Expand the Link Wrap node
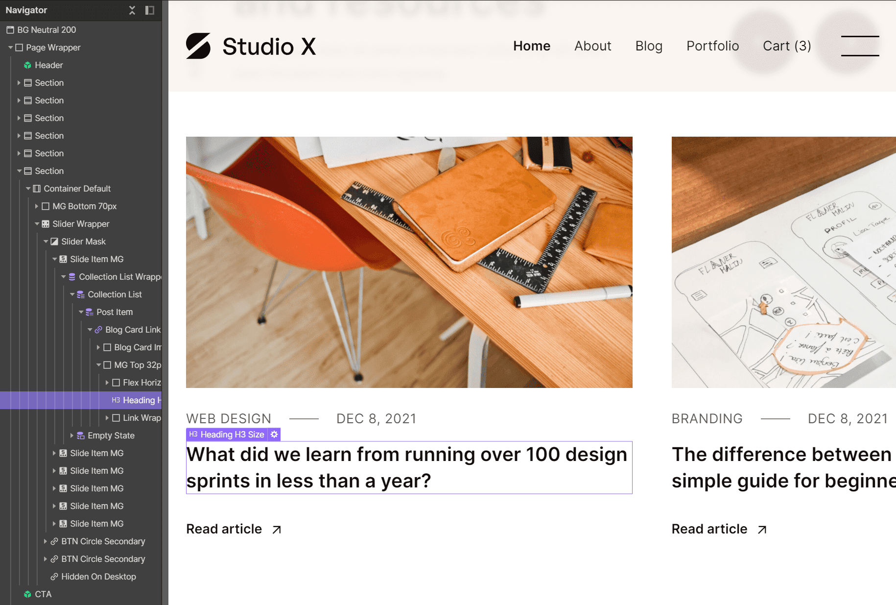Image resolution: width=896 pixels, height=605 pixels. [x=107, y=418]
